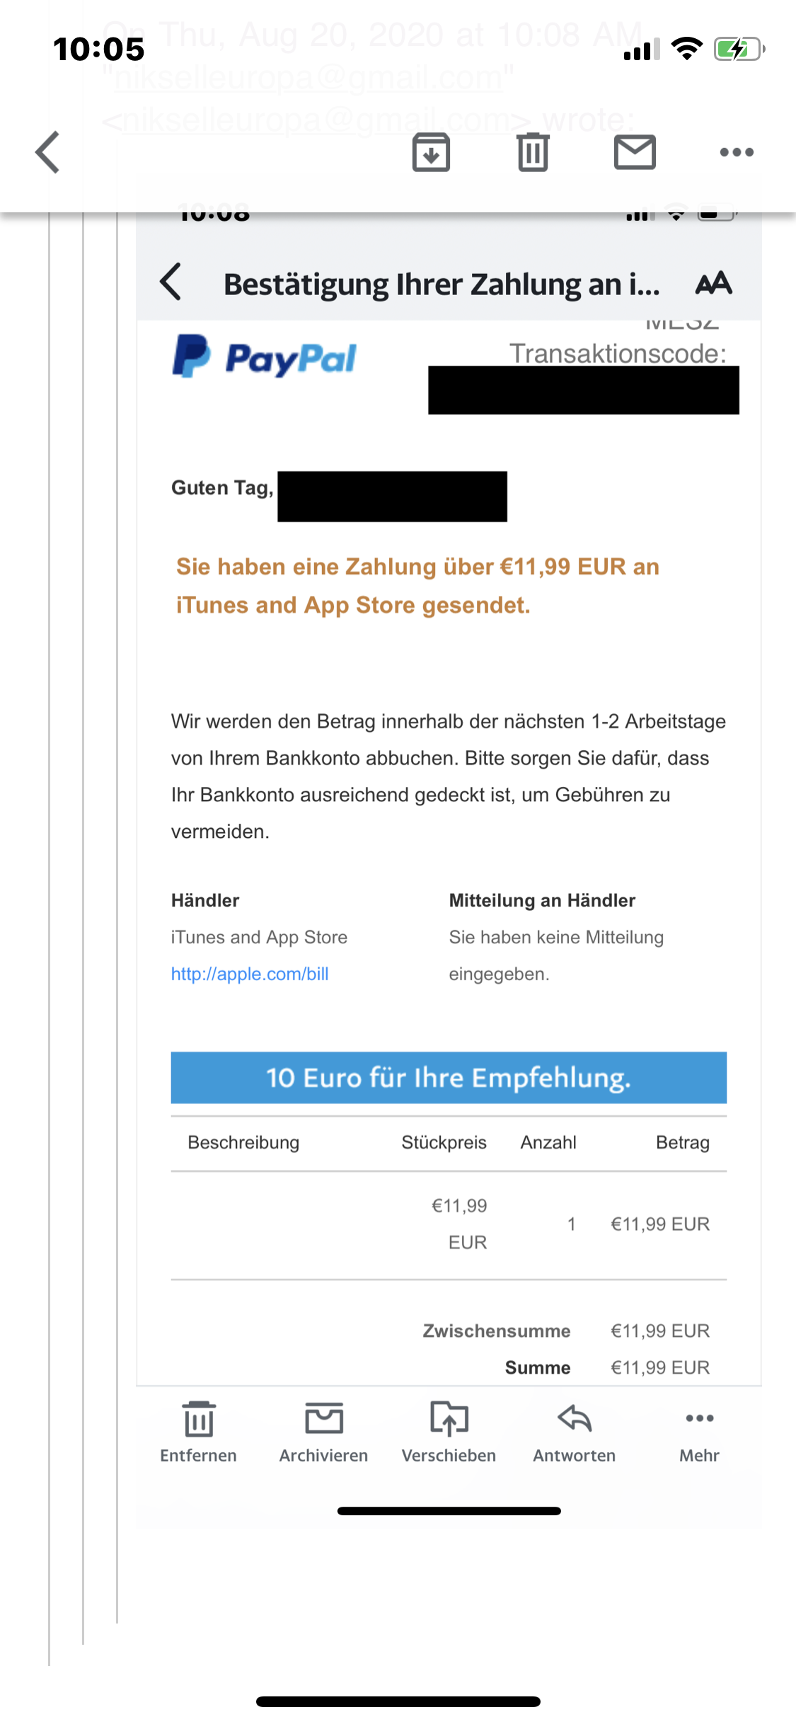Open the apple.com/bill link

coord(250,974)
